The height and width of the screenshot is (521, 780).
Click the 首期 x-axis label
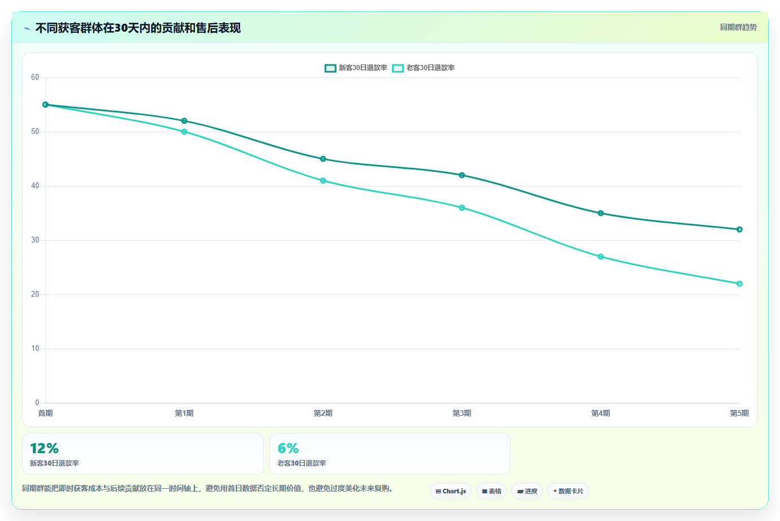(x=46, y=413)
